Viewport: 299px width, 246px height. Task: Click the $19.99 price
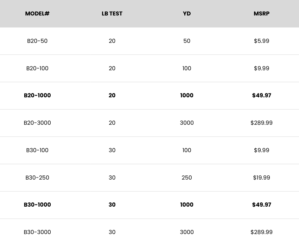(261, 177)
